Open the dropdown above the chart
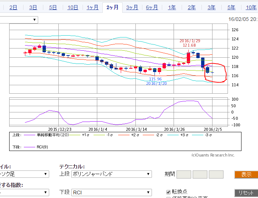258x198 pixels. (19, 20)
